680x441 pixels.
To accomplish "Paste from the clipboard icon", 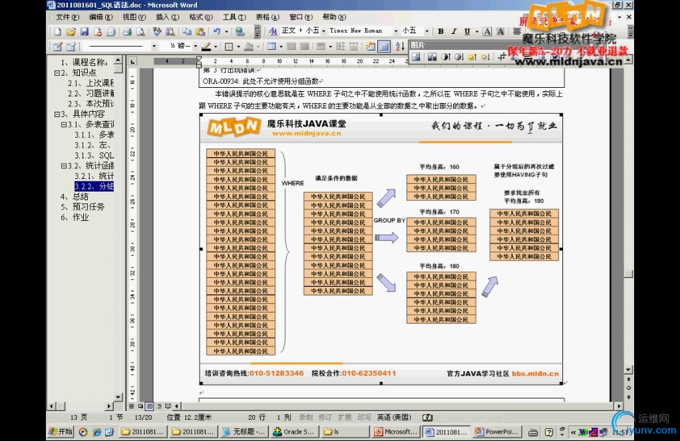I will [x=200, y=31].
